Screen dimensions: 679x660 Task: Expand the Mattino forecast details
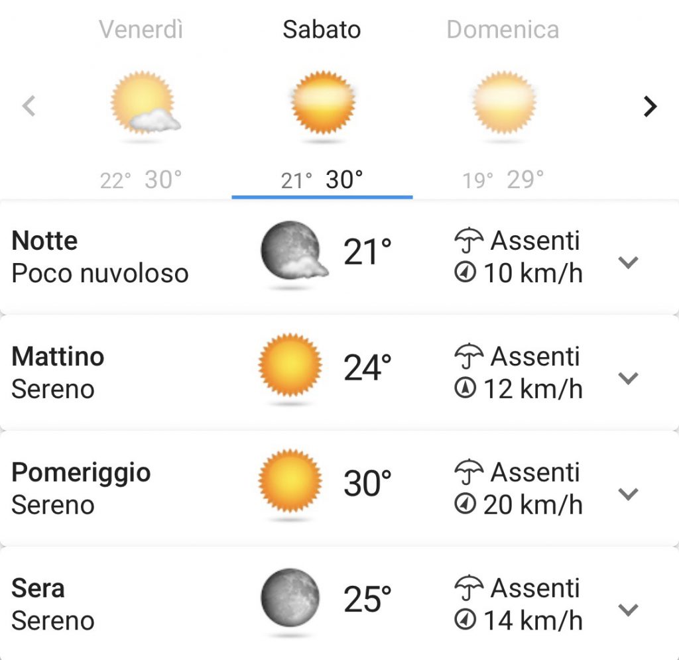pos(628,378)
